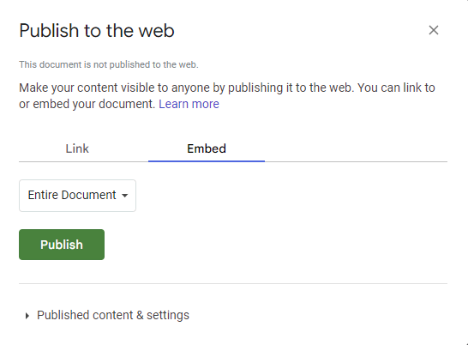Expand Published content & settings section
The width and height of the screenshot is (468, 345).
107,315
